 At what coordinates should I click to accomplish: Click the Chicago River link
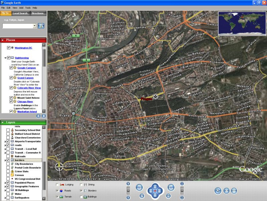click(25, 102)
